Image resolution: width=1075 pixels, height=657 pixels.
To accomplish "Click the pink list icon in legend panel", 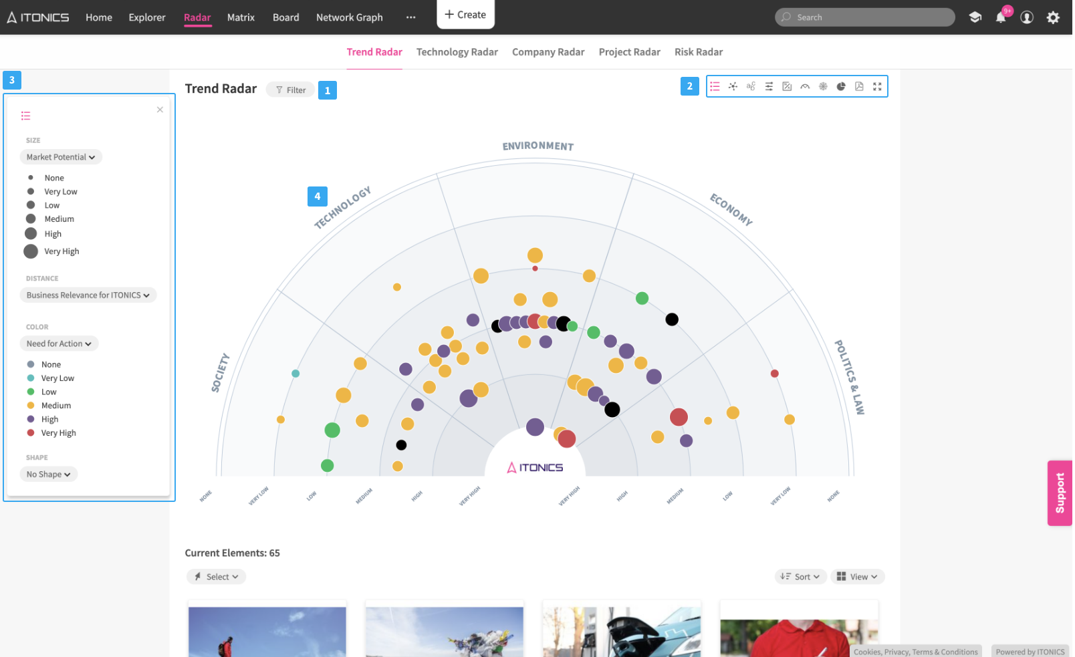I will pos(26,116).
